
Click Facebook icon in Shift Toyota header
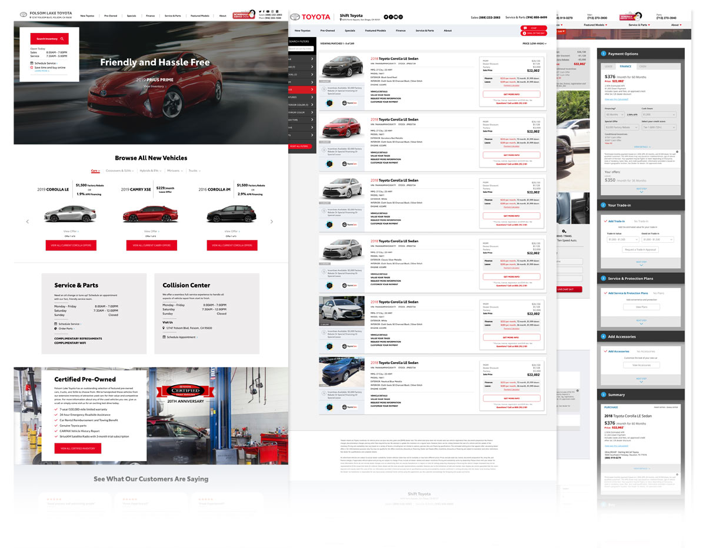pos(391,17)
